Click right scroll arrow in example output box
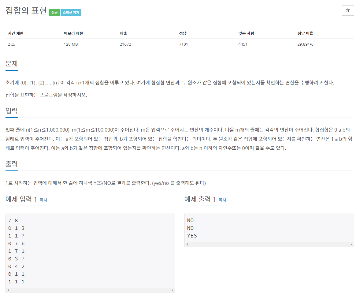Viewport: 360px width, 295px height. (351, 244)
